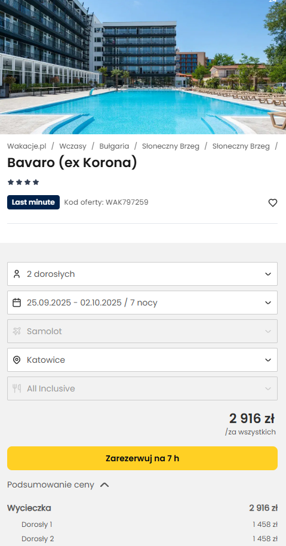Click the four-star hotel rating
This screenshot has width=286, height=546.
23,182
